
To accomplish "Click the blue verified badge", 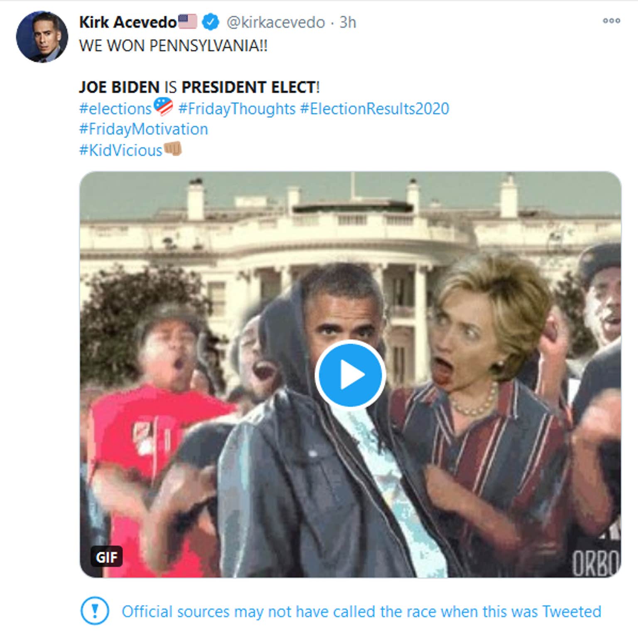I will tap(211, 22).
